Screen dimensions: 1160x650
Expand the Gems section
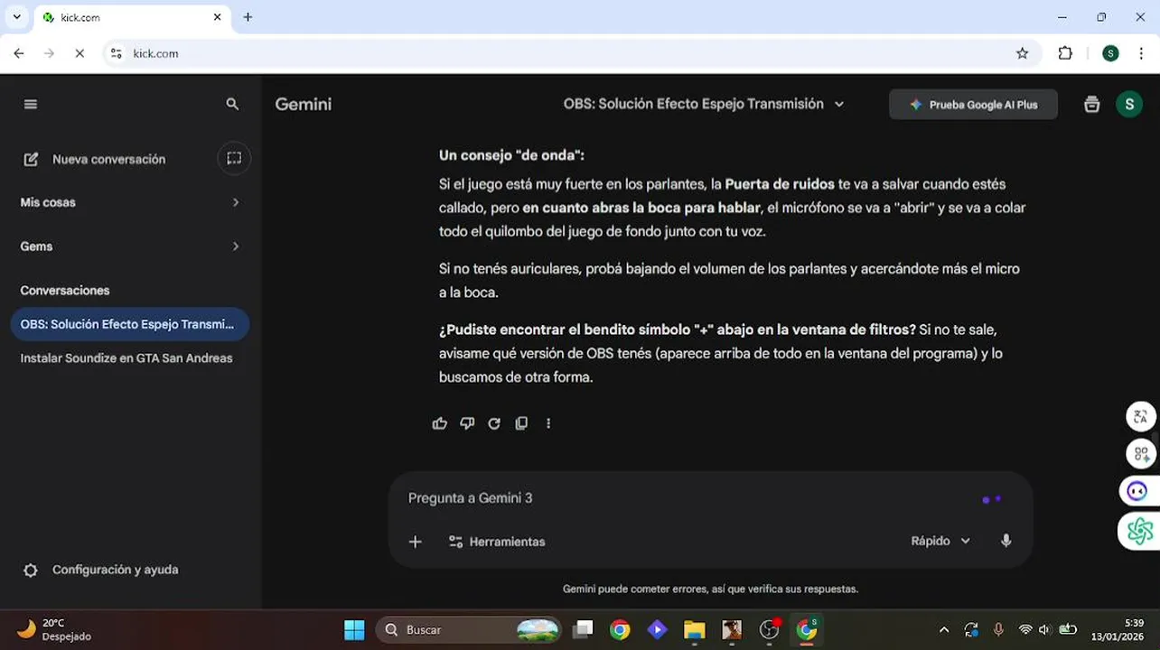[130, 246]
